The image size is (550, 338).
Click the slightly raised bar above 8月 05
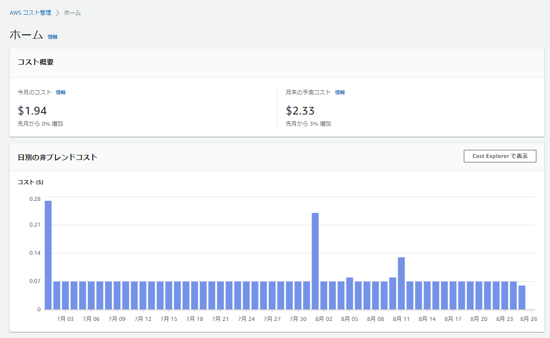[x=349, y=293]
